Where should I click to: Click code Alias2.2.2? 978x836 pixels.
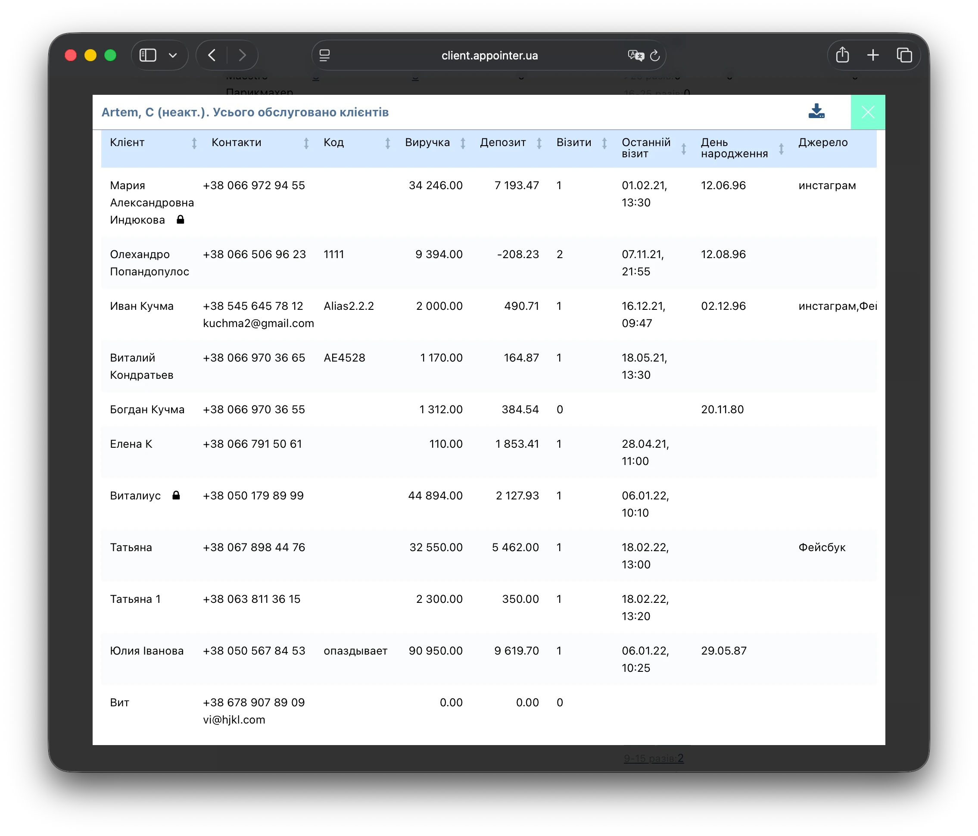pyautogui.click(x=349, y=306)
